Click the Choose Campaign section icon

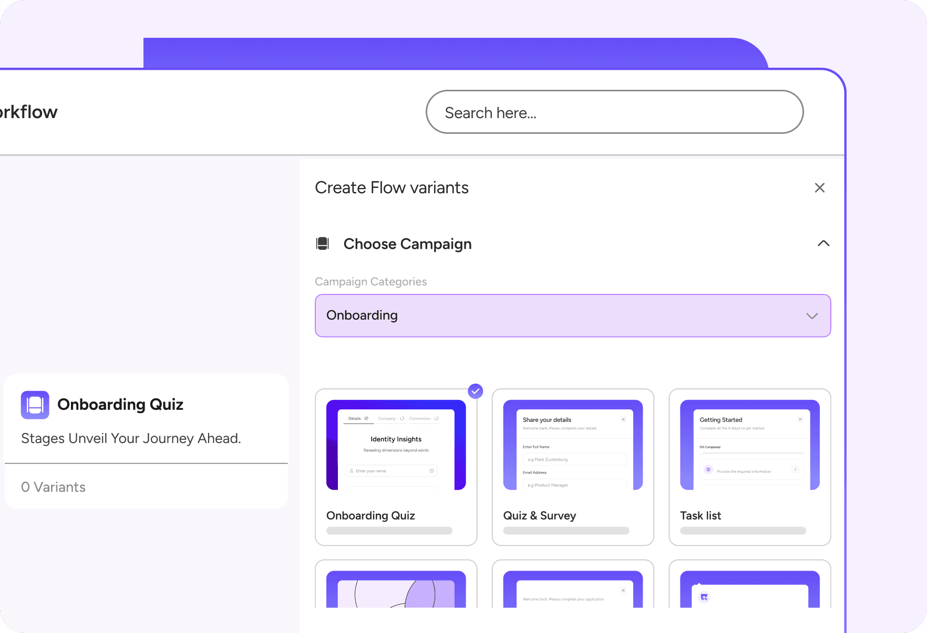tap(322, 244)
